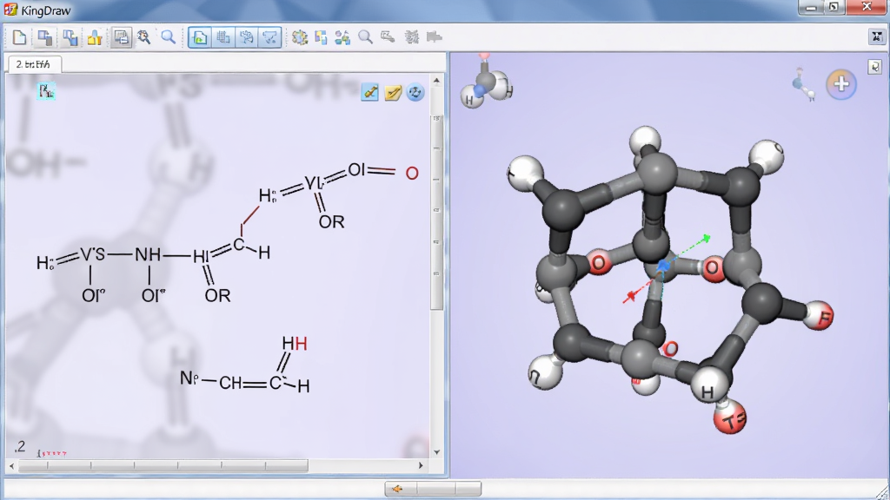Click the screwdriver clean-up icon on canvas
The image size is (890, 500).
pos(370,92)
